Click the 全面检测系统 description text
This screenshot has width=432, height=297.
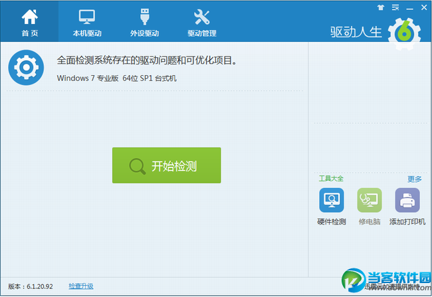[x=147, y=60]
